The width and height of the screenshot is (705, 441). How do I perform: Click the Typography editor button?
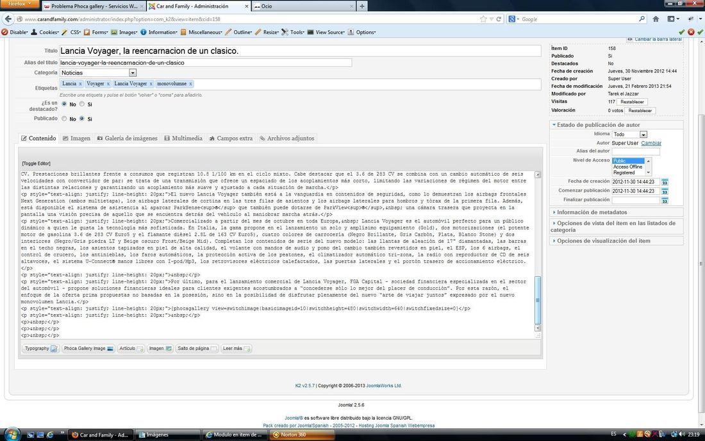(x=40, y=349)
